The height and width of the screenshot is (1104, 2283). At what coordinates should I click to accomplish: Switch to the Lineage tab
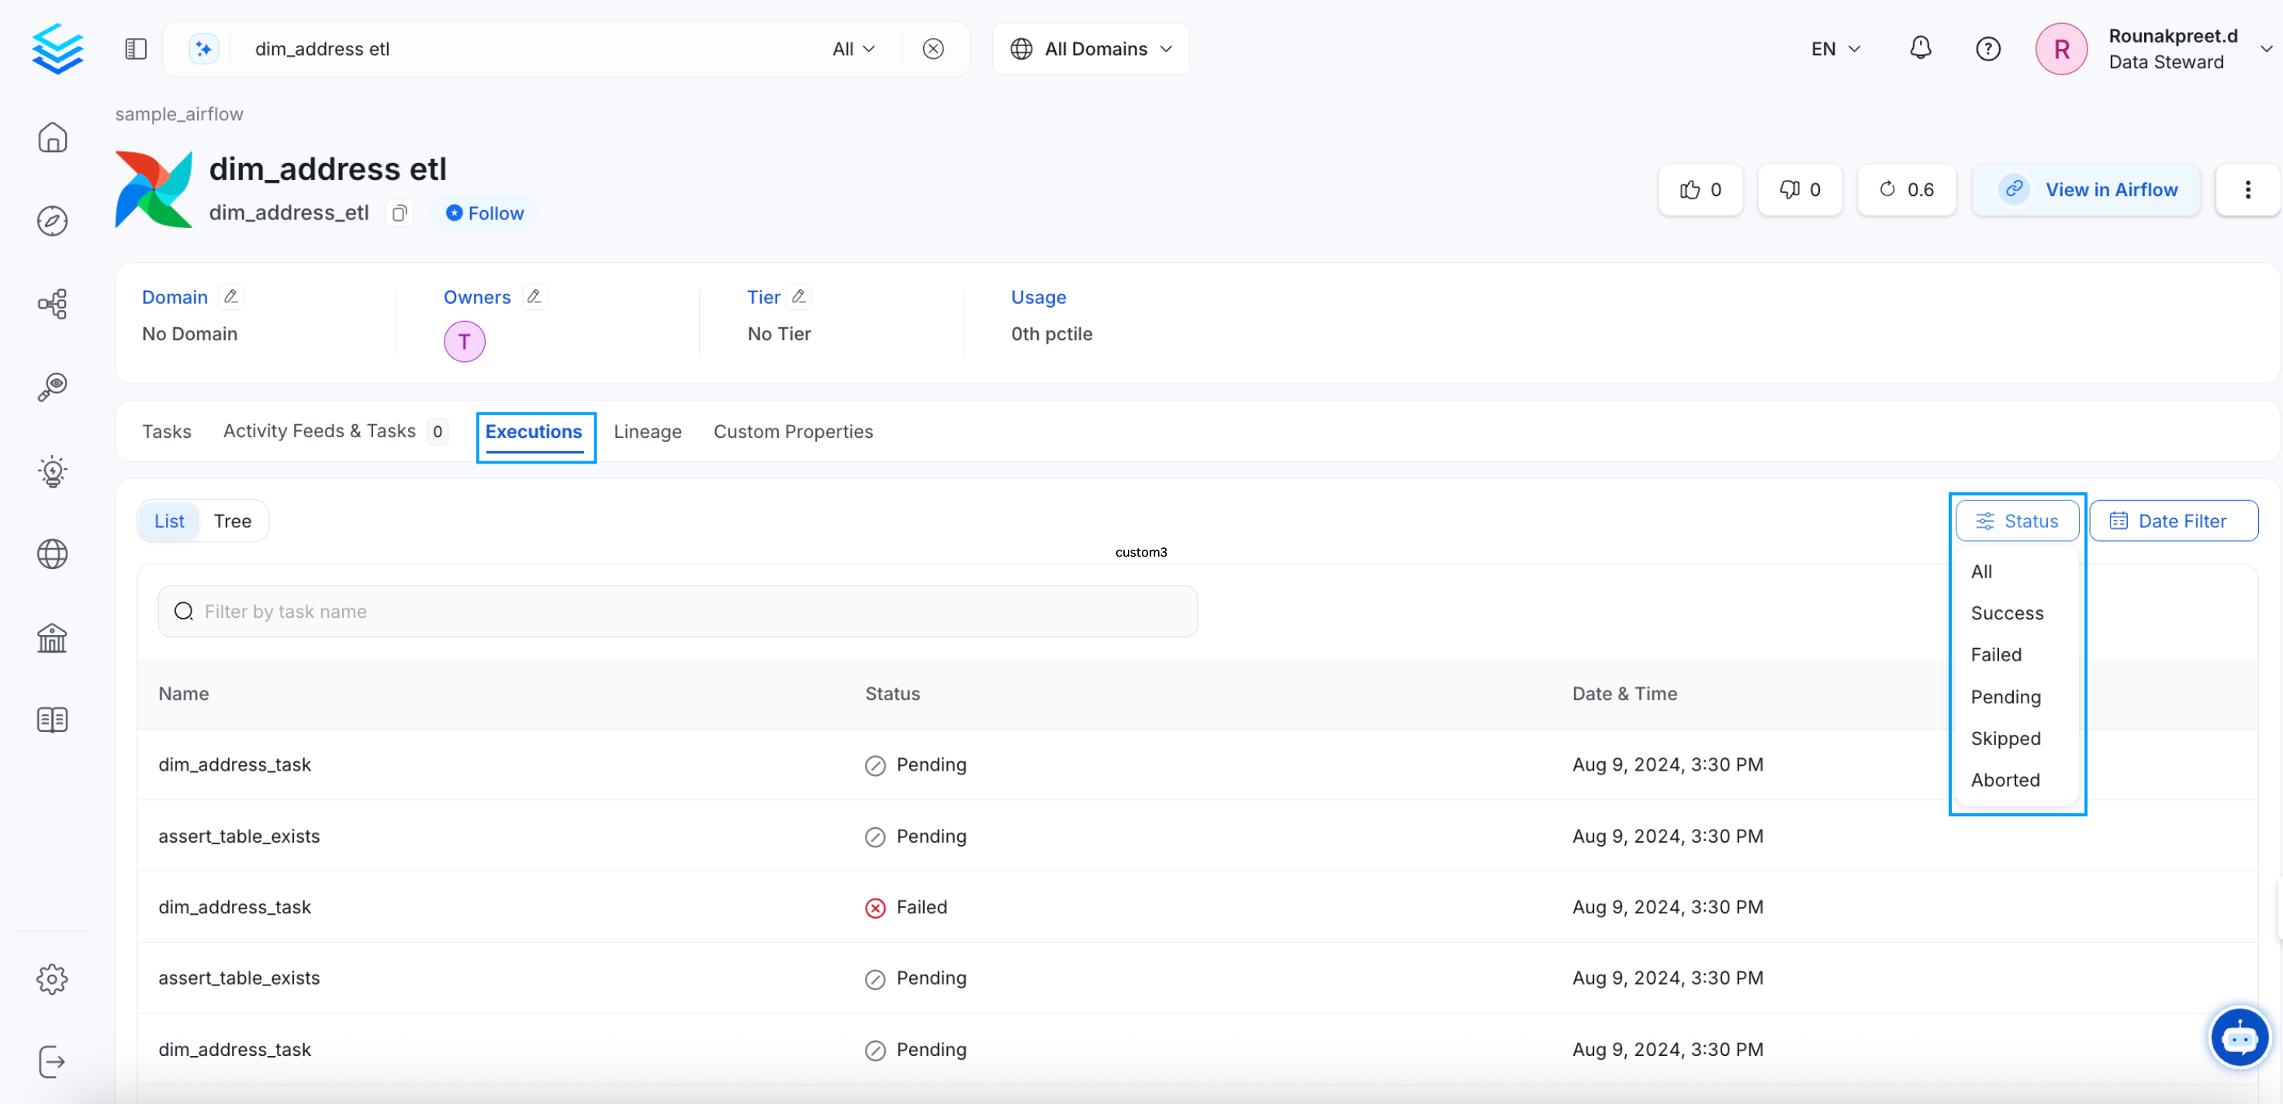coord(647,432)
